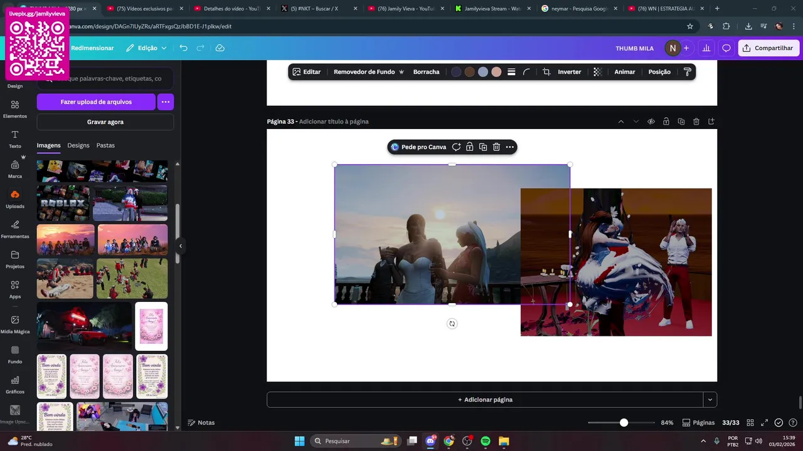This screenshot has width=803, height=451.
Task: Open more options on floating toolbar
Action: [510, 147]
